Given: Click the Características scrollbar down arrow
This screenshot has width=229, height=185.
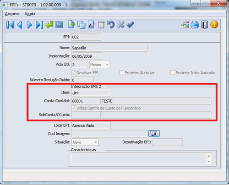Looking at the screenshot, I should point(209,162).
